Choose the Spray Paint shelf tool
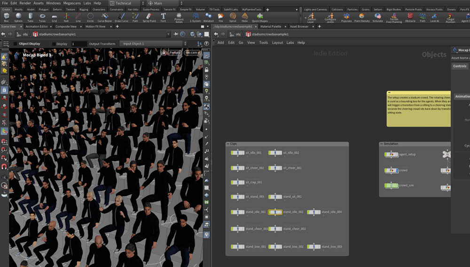Viewport: 470px width, 267px height. tap(149, 17)
